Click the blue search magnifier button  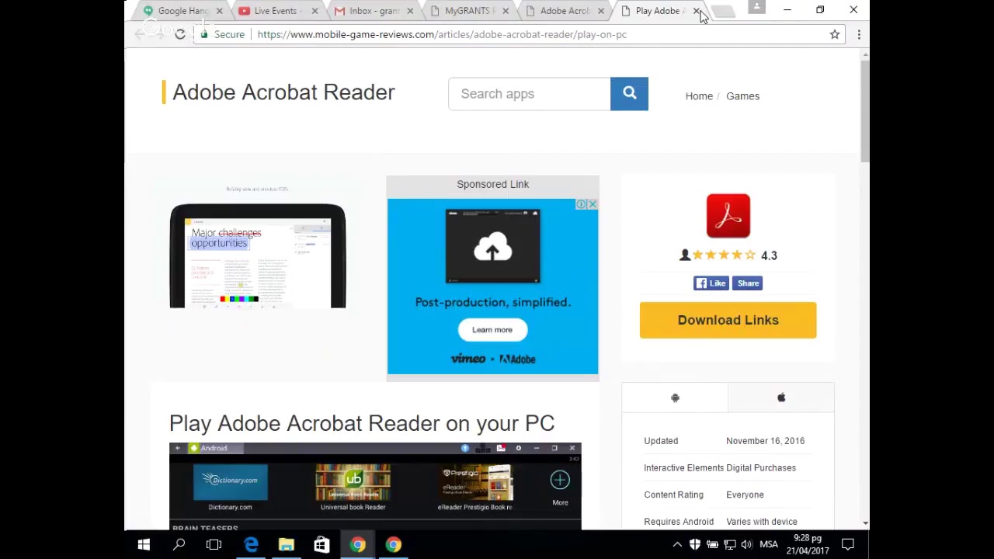629,94
